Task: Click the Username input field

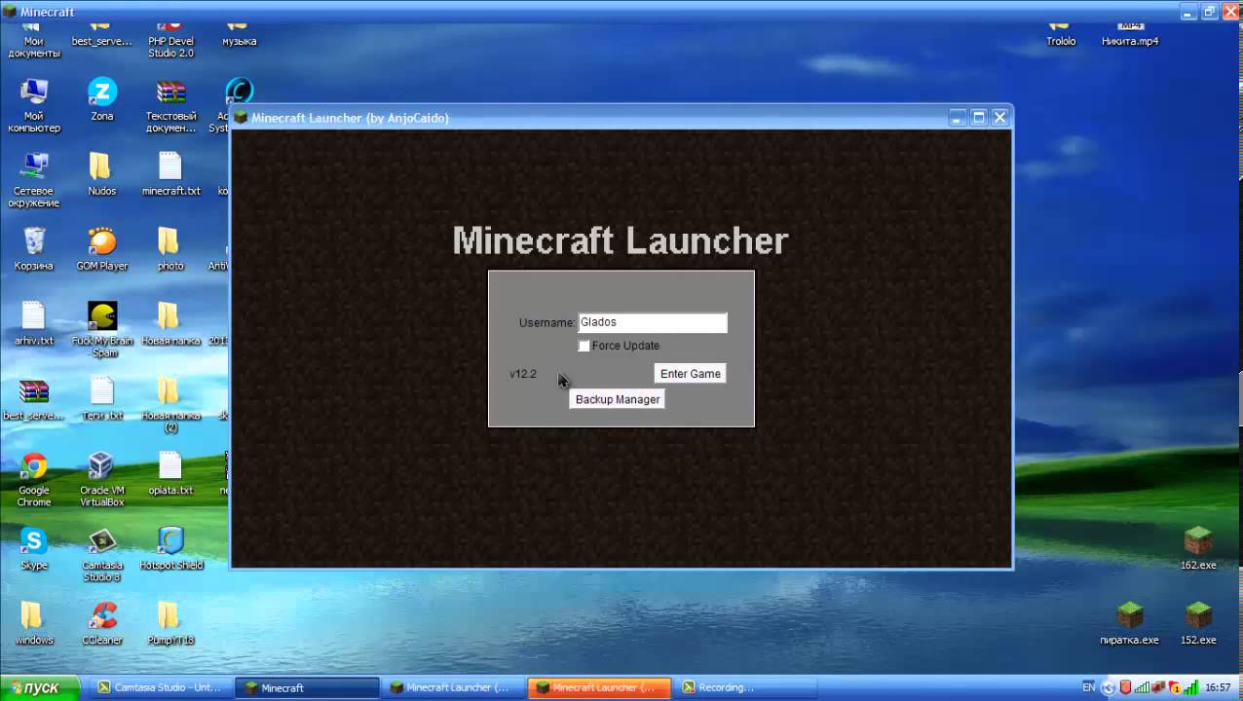Action: point(653,322)
